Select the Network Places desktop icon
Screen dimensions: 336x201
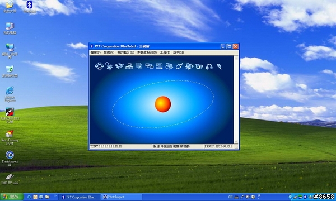[x=10, y=51]
